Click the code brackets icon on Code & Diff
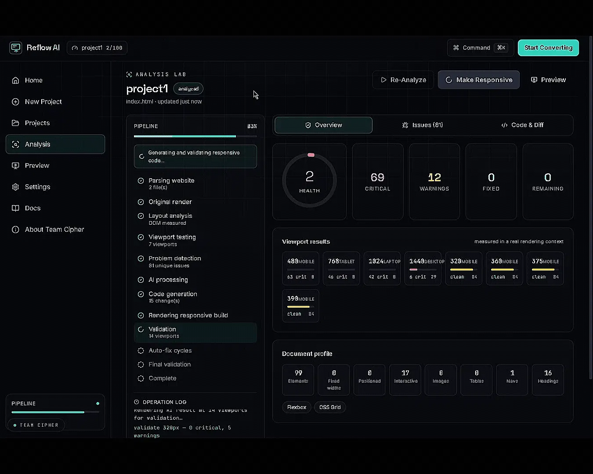Viewport: 593px width, 474px height. [504, 125]
